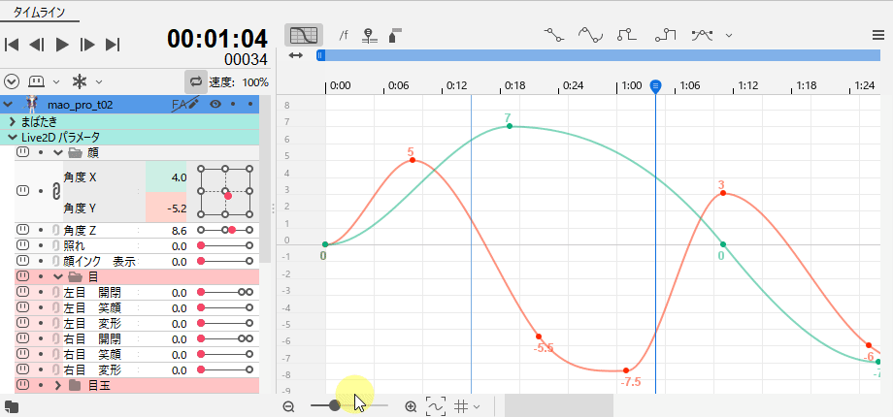Select the stepped curve type icon
The width and height of the screenshot is (893, 417).
click(627, 35)
